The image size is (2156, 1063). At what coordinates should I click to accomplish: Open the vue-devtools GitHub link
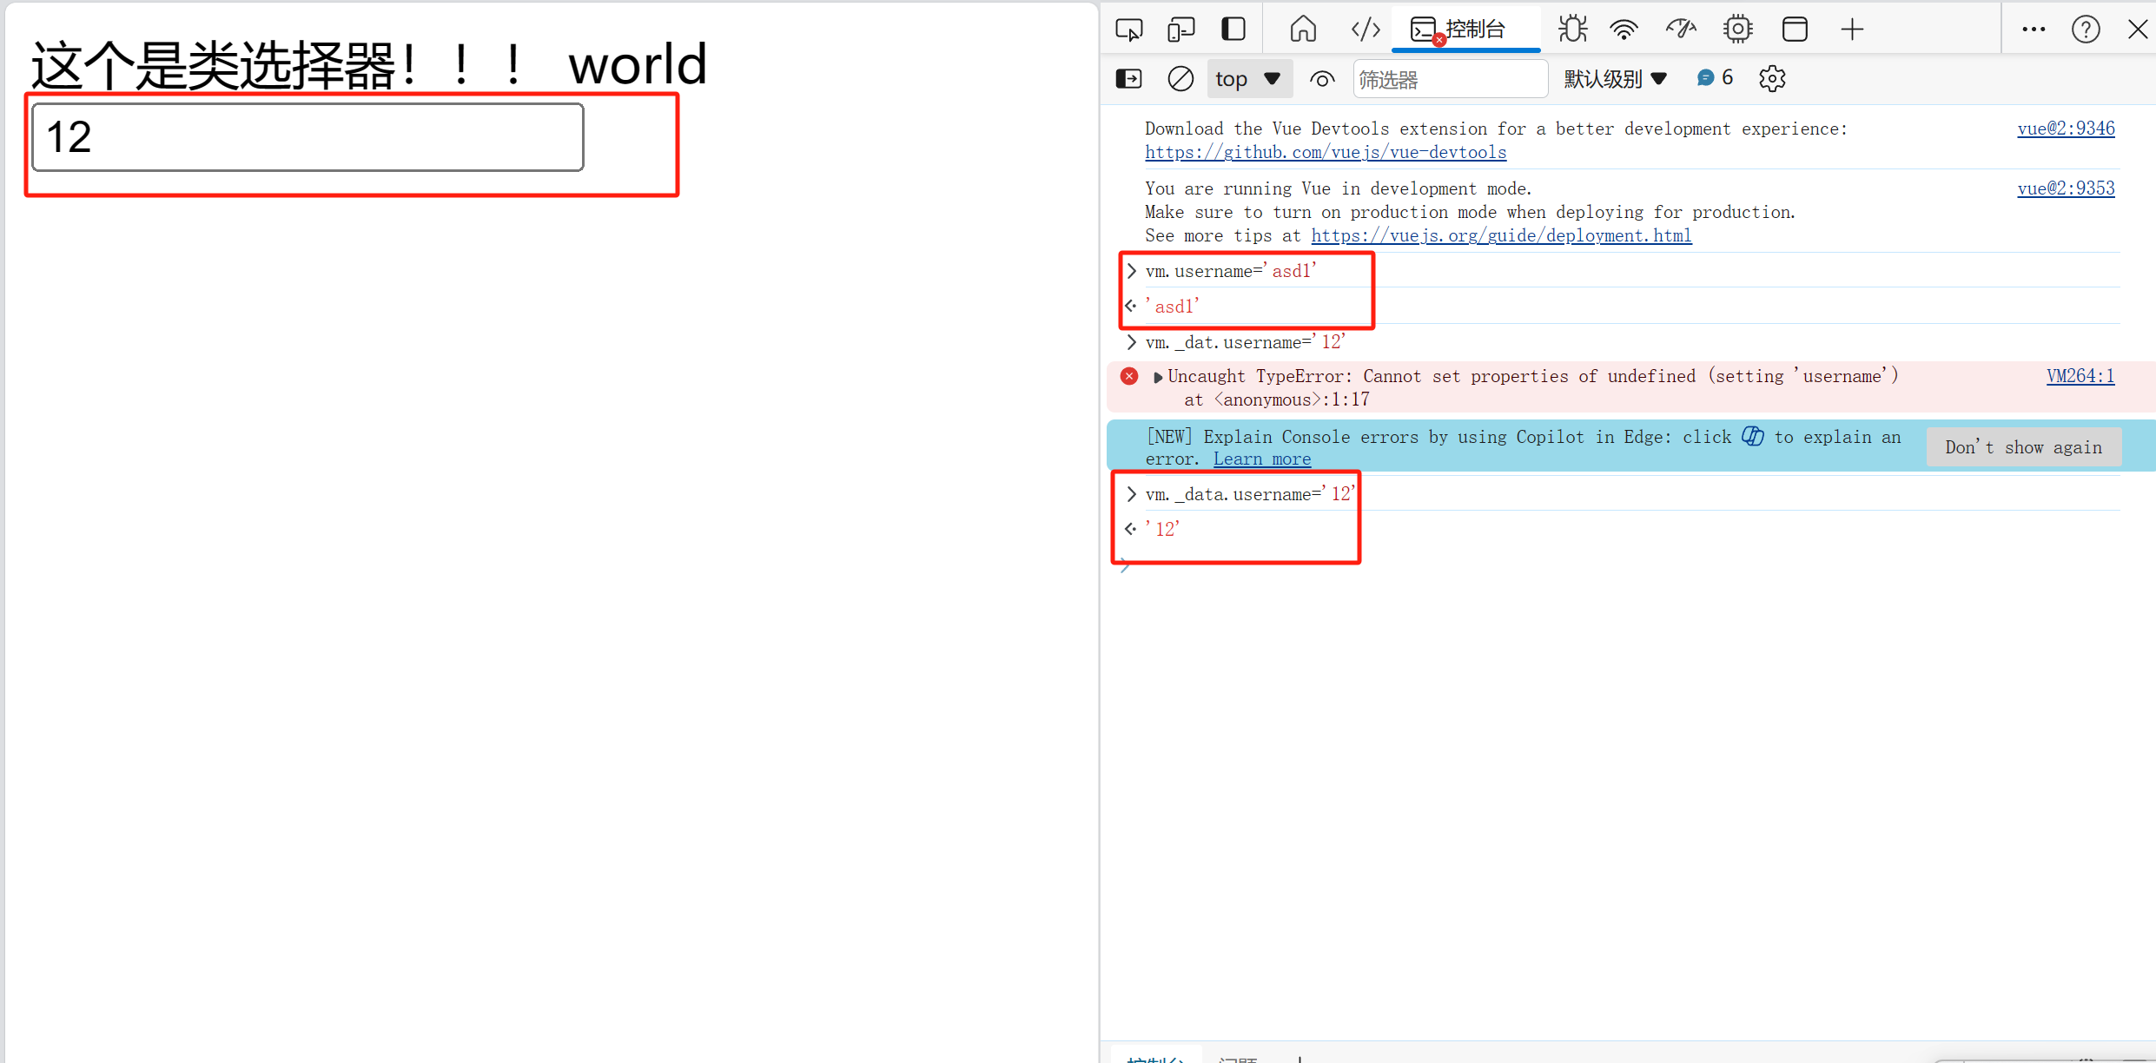click(x=1325, y=152)
